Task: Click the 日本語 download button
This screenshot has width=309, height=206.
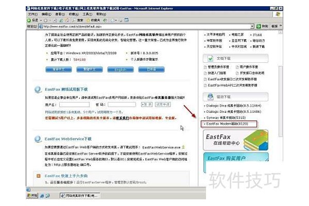Action: tap(151, 70)
